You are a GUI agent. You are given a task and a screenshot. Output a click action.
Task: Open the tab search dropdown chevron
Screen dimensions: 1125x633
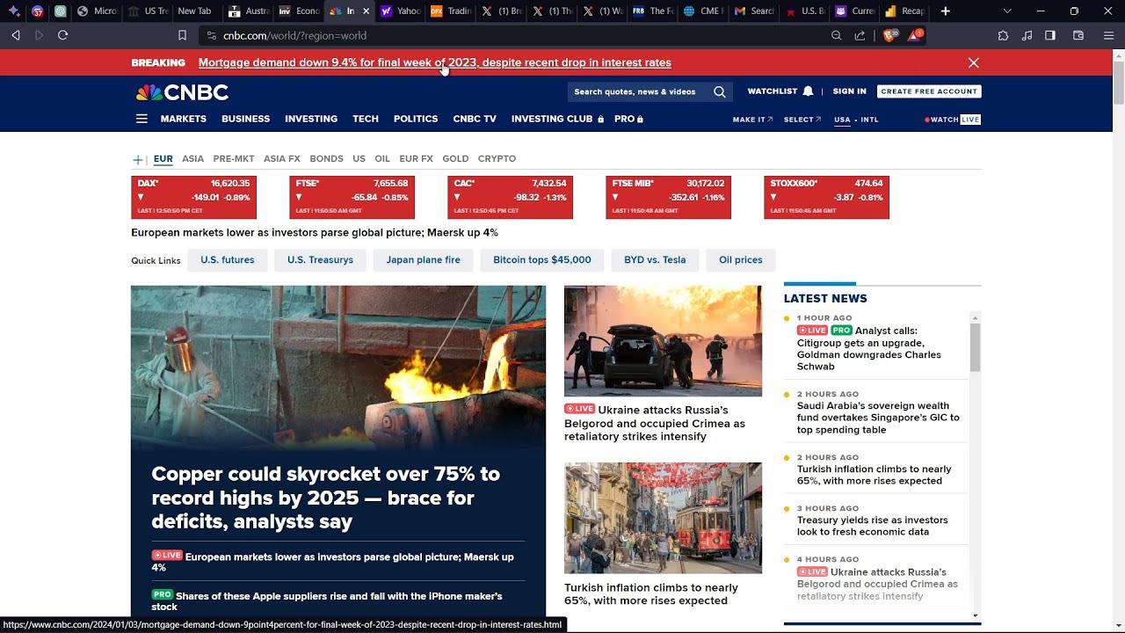coord(1007,11)
